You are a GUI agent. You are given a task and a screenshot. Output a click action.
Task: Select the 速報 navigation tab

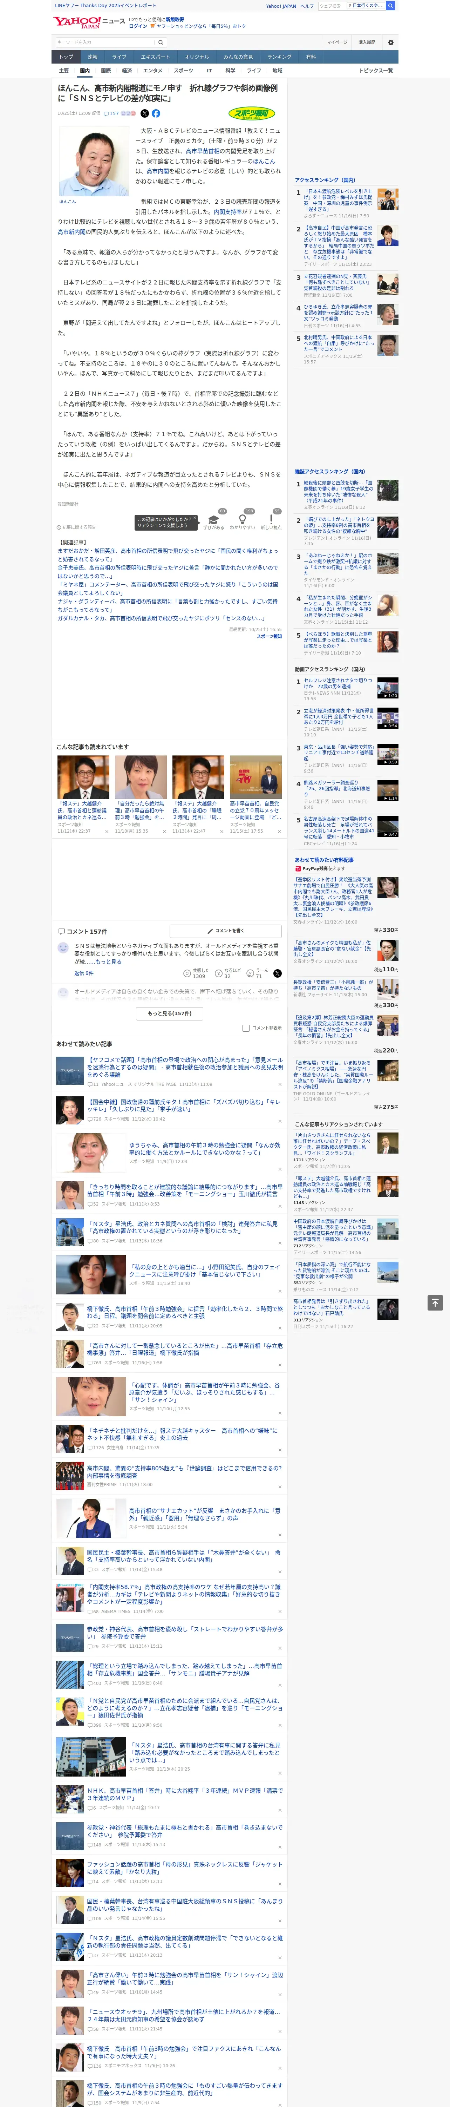[92, 57]
